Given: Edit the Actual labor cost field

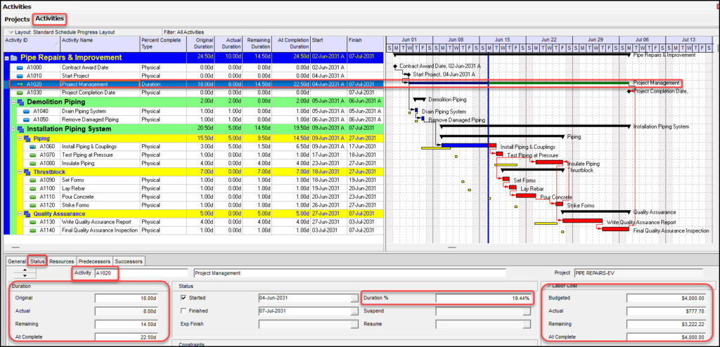Looking at the screenshot, I should coord(667,311).
